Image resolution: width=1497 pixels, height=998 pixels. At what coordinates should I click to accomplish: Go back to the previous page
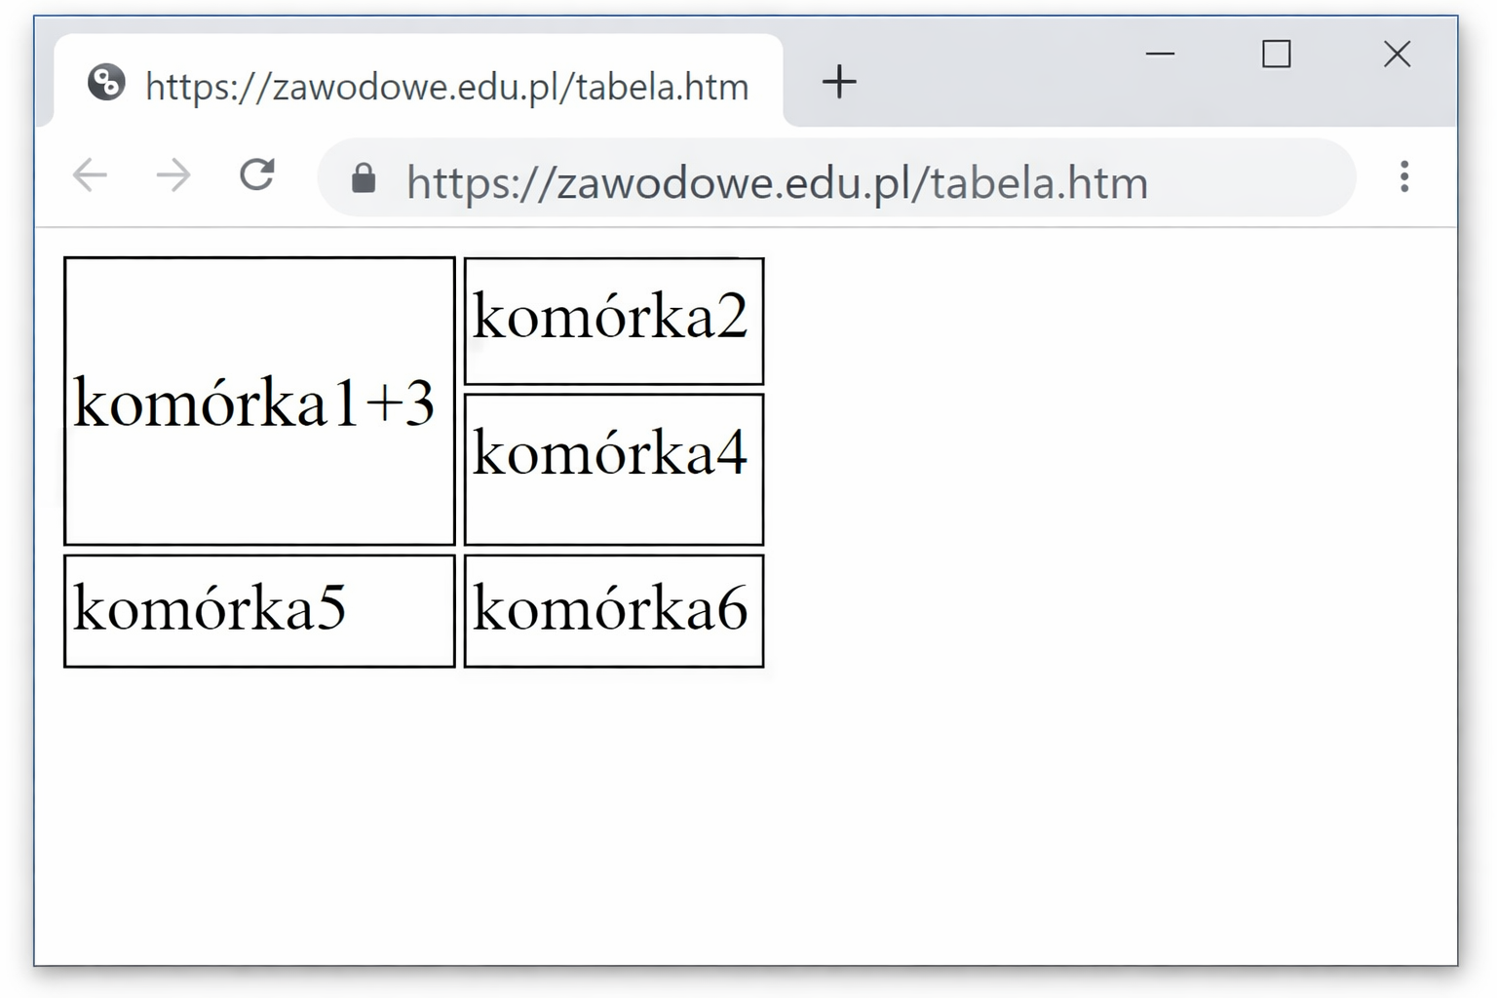click(x=90, y=176)
